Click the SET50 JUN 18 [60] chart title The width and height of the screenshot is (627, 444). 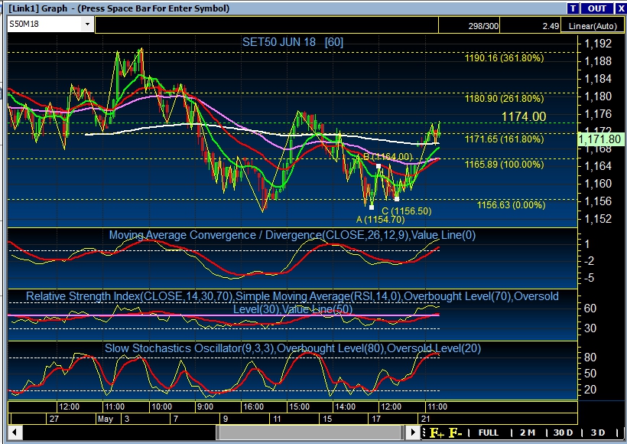tap(293, 42)
